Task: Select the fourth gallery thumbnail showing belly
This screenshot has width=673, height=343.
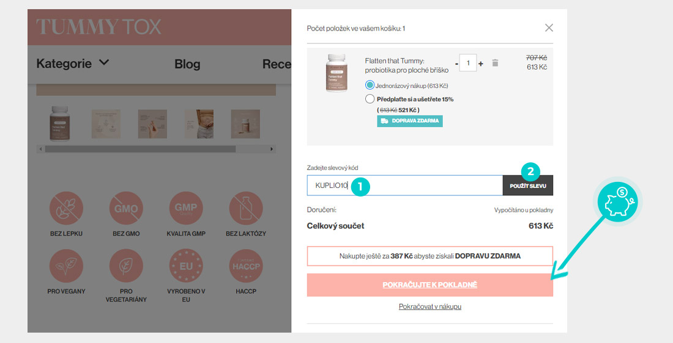Action: click(199, 124)
